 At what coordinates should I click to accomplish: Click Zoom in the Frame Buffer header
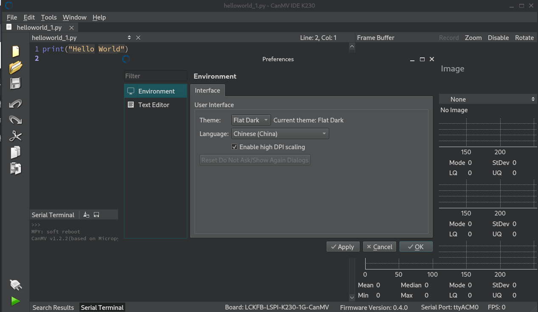tap(473, 38)
